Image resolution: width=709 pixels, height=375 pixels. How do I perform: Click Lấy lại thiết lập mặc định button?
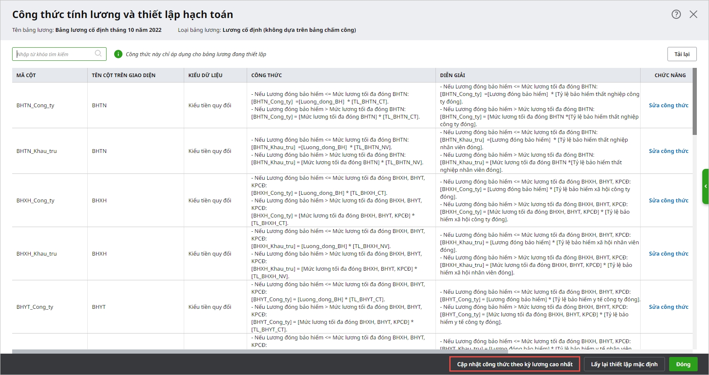pos(624,364)
